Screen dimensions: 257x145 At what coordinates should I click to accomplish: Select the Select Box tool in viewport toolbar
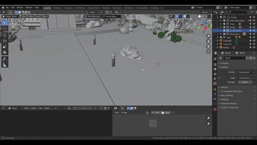[4, 23]
